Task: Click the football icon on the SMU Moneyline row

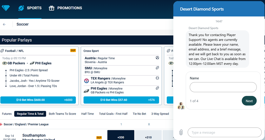Action: 157,68
